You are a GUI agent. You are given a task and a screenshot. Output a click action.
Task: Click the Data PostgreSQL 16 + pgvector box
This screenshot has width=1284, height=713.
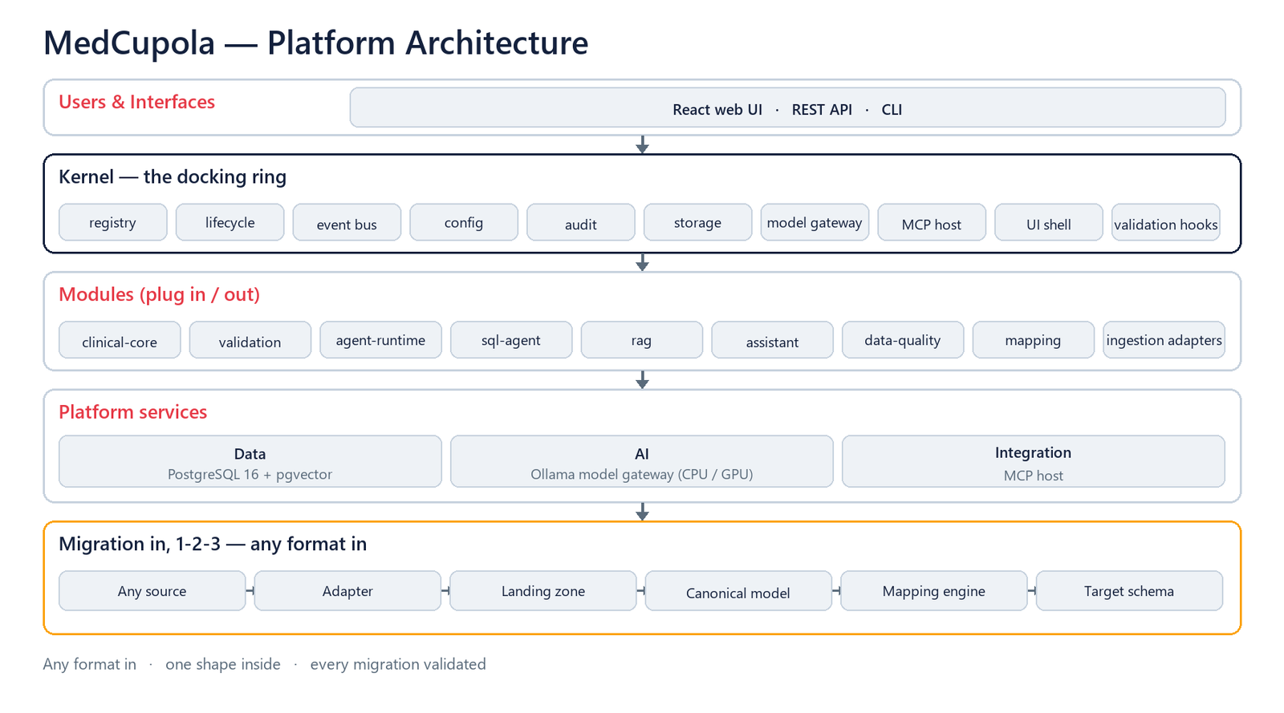pyautogui.click(x=250, y=461)
